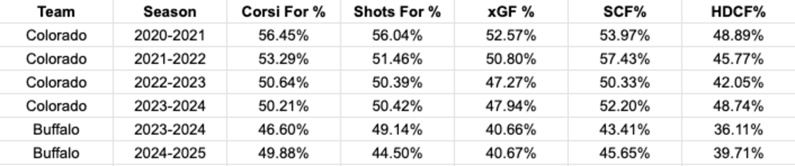Image resolution: width=795 pixels, height=166 pixels.
Task: Select the Team header cell
Action: (x=56, y=12)
